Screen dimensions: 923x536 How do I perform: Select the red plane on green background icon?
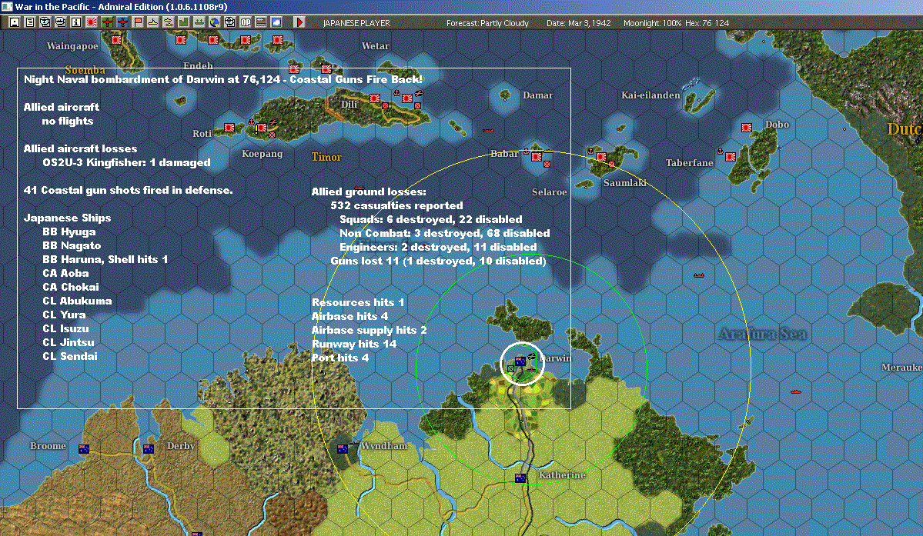tap(107, 22)
